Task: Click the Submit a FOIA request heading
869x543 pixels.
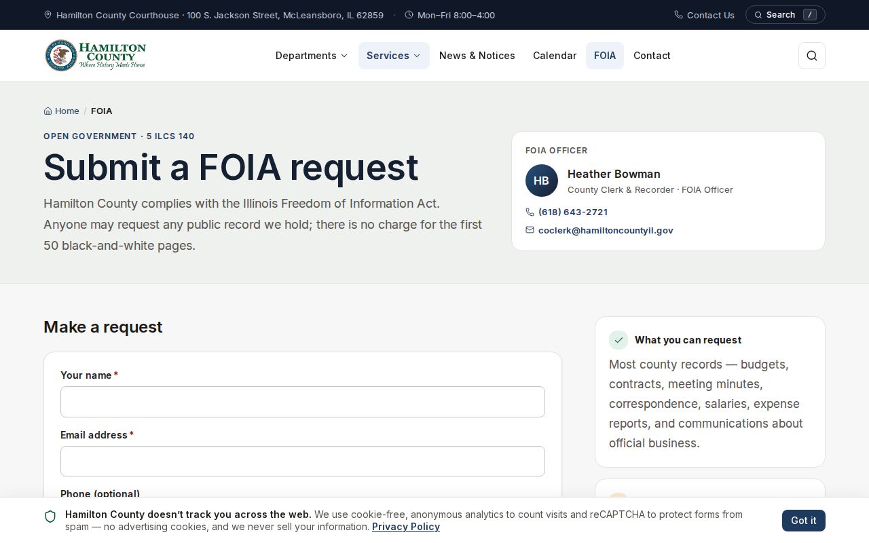Action: pyautogui.click(x=231, y=167)
